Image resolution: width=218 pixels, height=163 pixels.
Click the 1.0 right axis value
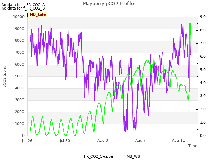203,123
